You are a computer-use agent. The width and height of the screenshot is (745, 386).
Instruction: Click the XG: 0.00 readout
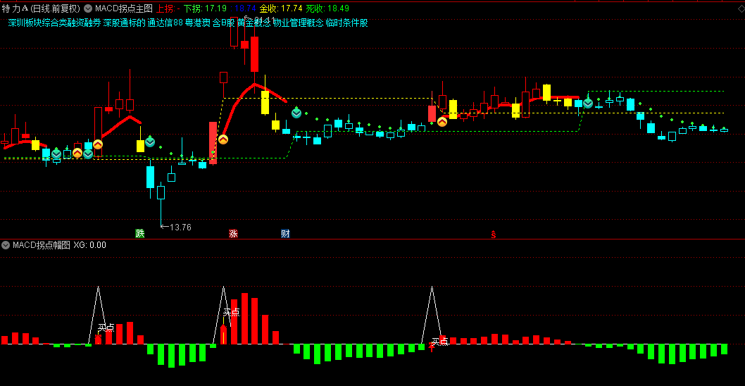click(x=90, y=245)
